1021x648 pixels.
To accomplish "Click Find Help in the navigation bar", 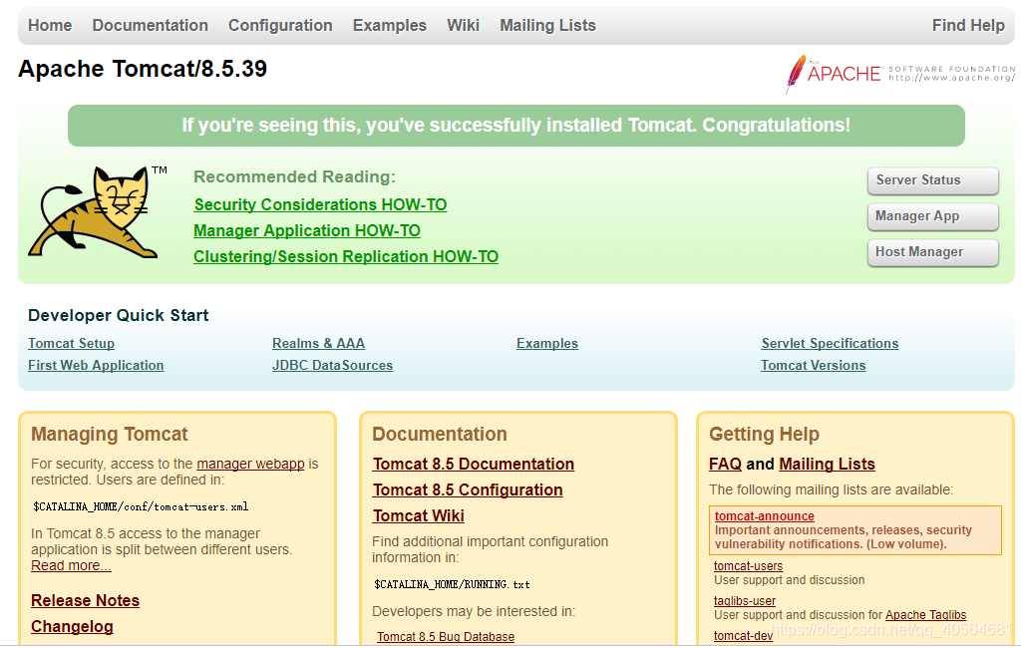I will pyautogui.click(x=968, y=25).
